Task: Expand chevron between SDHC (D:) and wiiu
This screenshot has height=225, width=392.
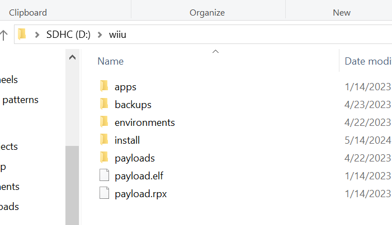Action: tap(100, 35)
